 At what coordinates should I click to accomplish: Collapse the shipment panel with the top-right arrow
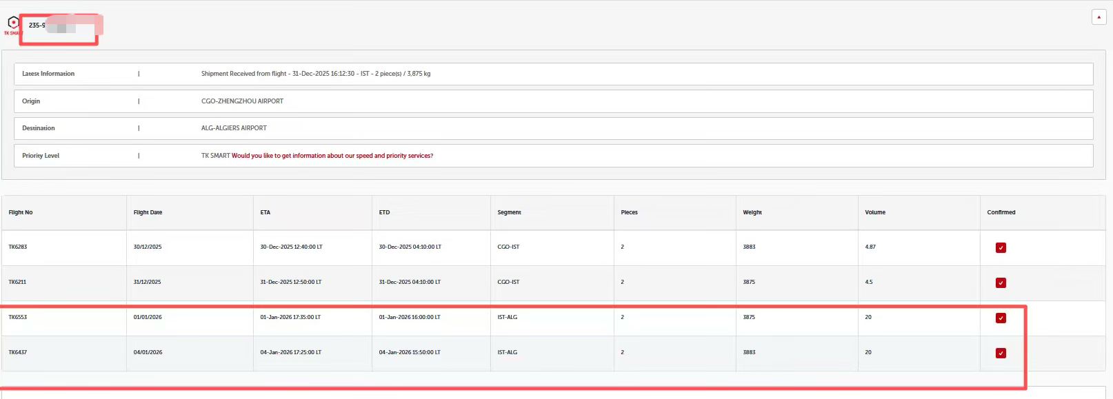point(1099,17)
